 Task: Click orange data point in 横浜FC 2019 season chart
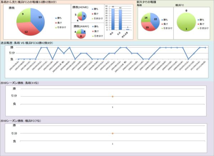coord(113,133)
